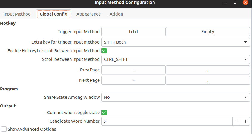
Task: Disable Hotkey to scroll Between Input Method
Action: point(104,51)
